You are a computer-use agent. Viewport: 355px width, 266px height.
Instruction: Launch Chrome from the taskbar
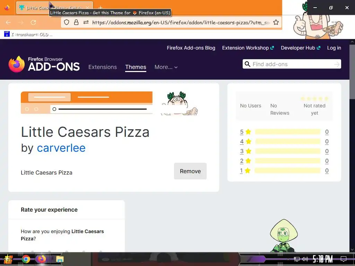[x=26, y=259]
